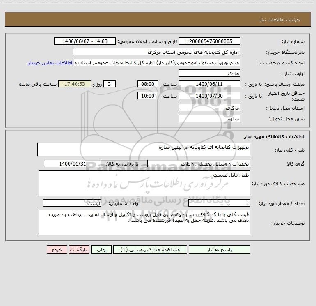316x306 pixels.
Task: Click the چاپ print button
Action: pos(101,249)
